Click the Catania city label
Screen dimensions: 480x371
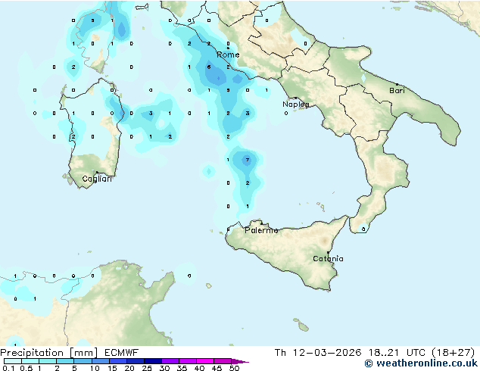pos(328,259)
